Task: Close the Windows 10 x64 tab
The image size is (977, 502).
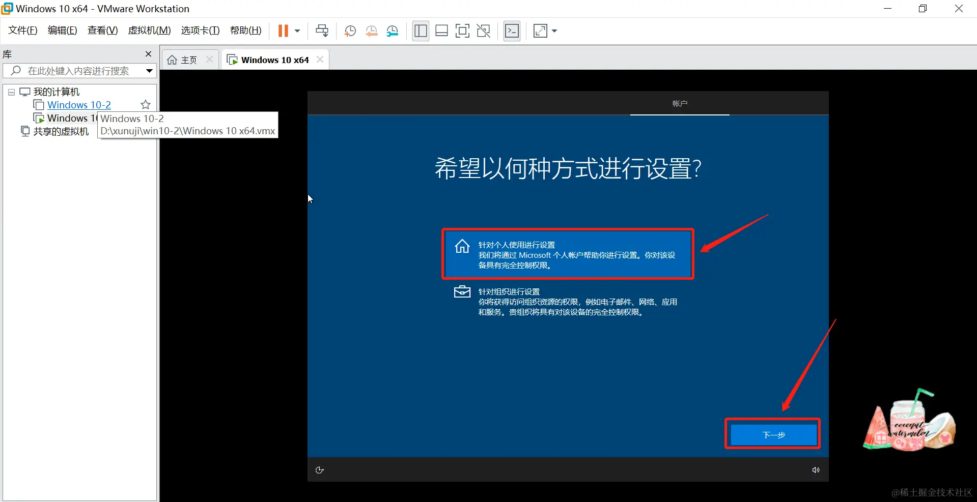Action: click(x=320, y=60)
